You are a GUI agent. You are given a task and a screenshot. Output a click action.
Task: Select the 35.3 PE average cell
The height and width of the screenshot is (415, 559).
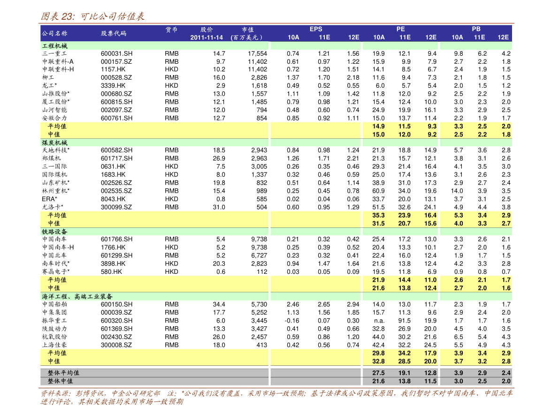coord(378,215)
